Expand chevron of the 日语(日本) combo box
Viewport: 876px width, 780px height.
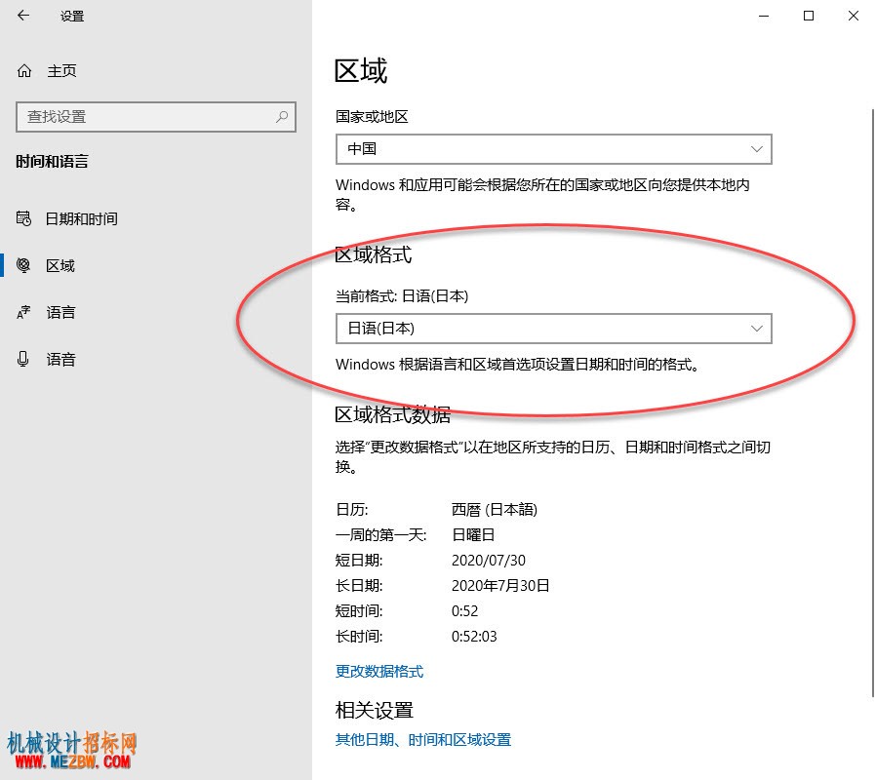click(756, 329)
